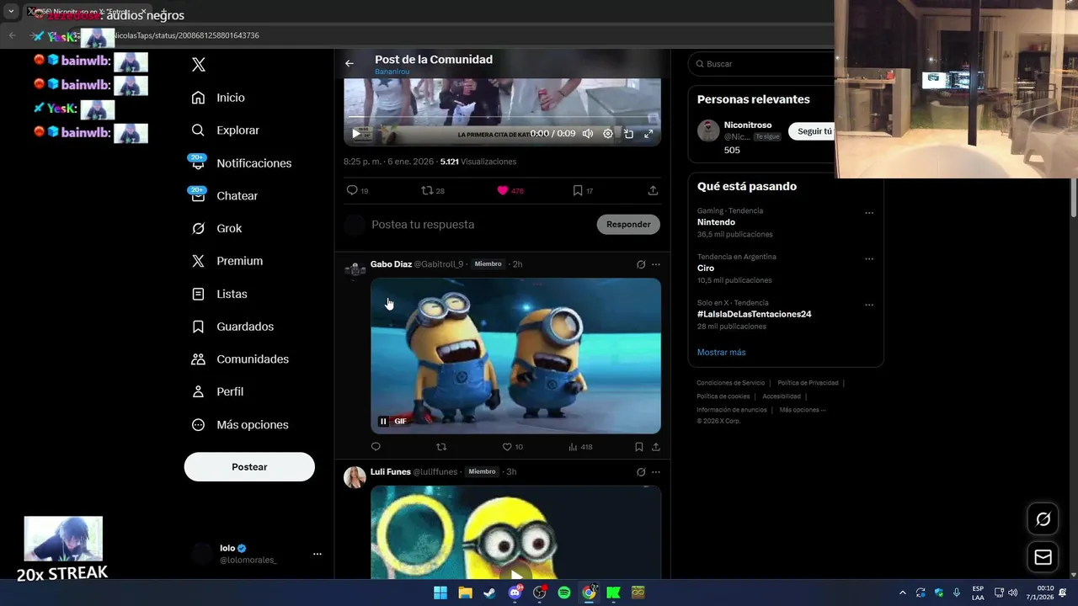Viewport: 1078px width, 606px height.
Task: Share Gabo Diaz's reply
Action: point(656,447)
